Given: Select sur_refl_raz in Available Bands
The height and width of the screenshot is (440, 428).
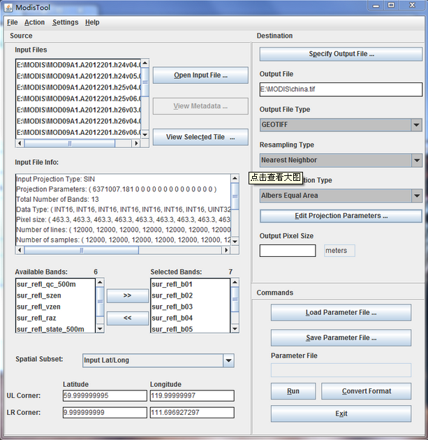Looking at the screenshot, I should coord(56,318).
